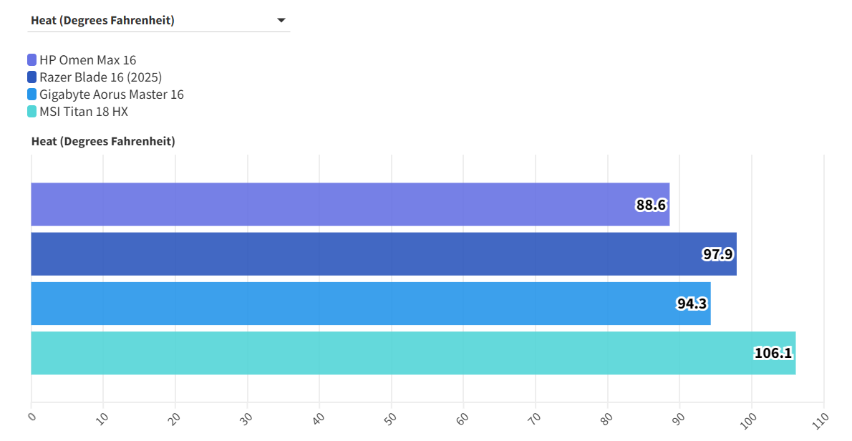The image size is (852, 441).
Task: Select the Gigabyte Aorus Master 16 bar
Action: point(344,304)
